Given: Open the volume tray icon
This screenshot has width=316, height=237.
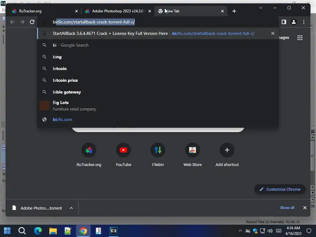Looking at the screenshot, I should pyautogui.click(x=270, y=231).
